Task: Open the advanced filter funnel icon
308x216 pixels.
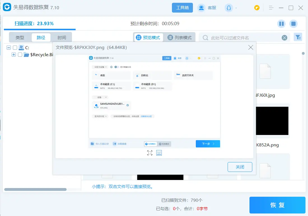Action: click(298, 37)
